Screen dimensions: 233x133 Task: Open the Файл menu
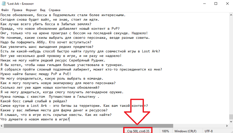pyautogui.click(x=5, y=10)
